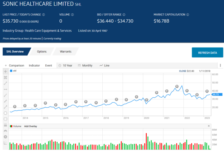Open the Event menu

coord(48,65)
